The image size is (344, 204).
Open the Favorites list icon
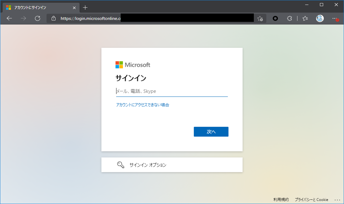[x=305, y=18]
